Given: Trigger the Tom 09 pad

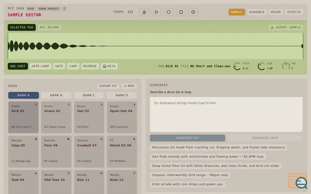Looking at the screenshot, I should 23,182.
